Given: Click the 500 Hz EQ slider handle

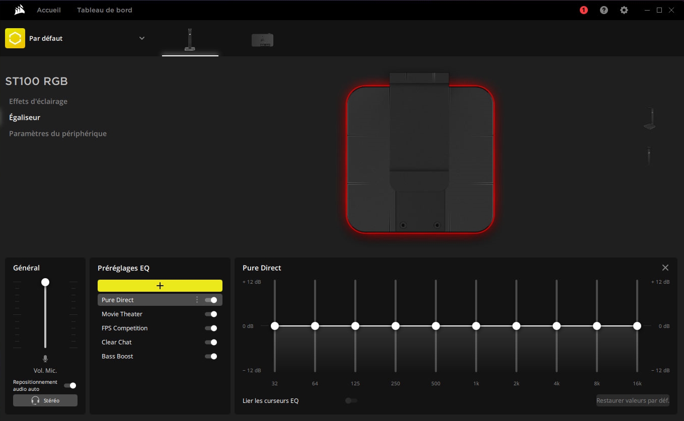Looking at the screenshot, I should tap(436, 326).
